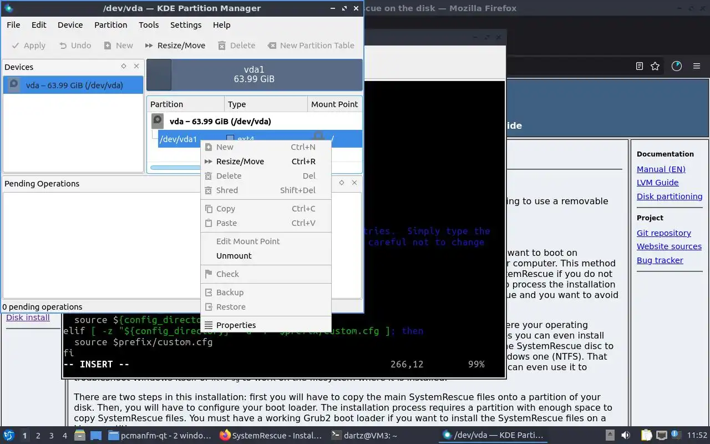Float the Devices panel

(x=124, y=66)
